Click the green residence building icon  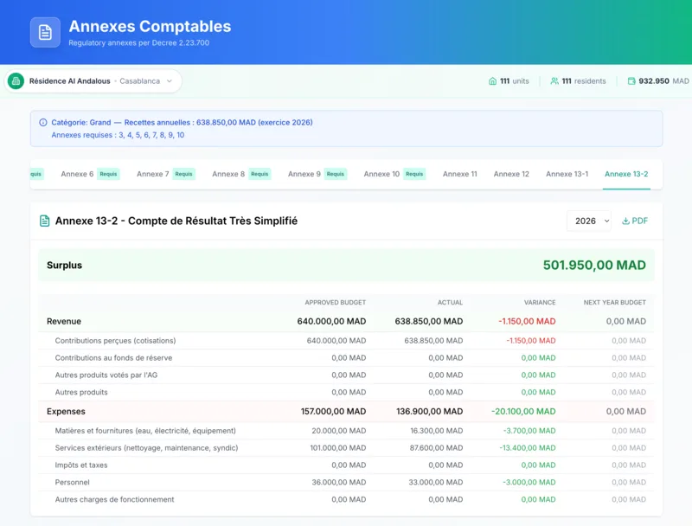coord(16,81)
